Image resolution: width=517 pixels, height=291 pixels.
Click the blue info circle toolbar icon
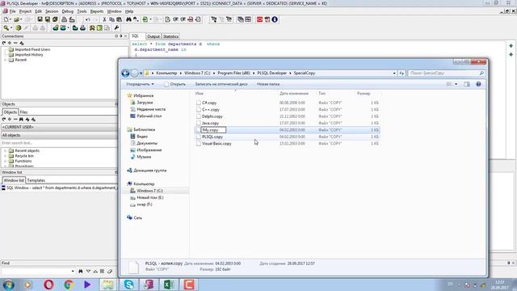point(275,19)
